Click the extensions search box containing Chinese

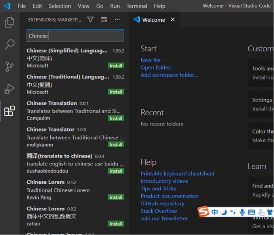(75, 36)
